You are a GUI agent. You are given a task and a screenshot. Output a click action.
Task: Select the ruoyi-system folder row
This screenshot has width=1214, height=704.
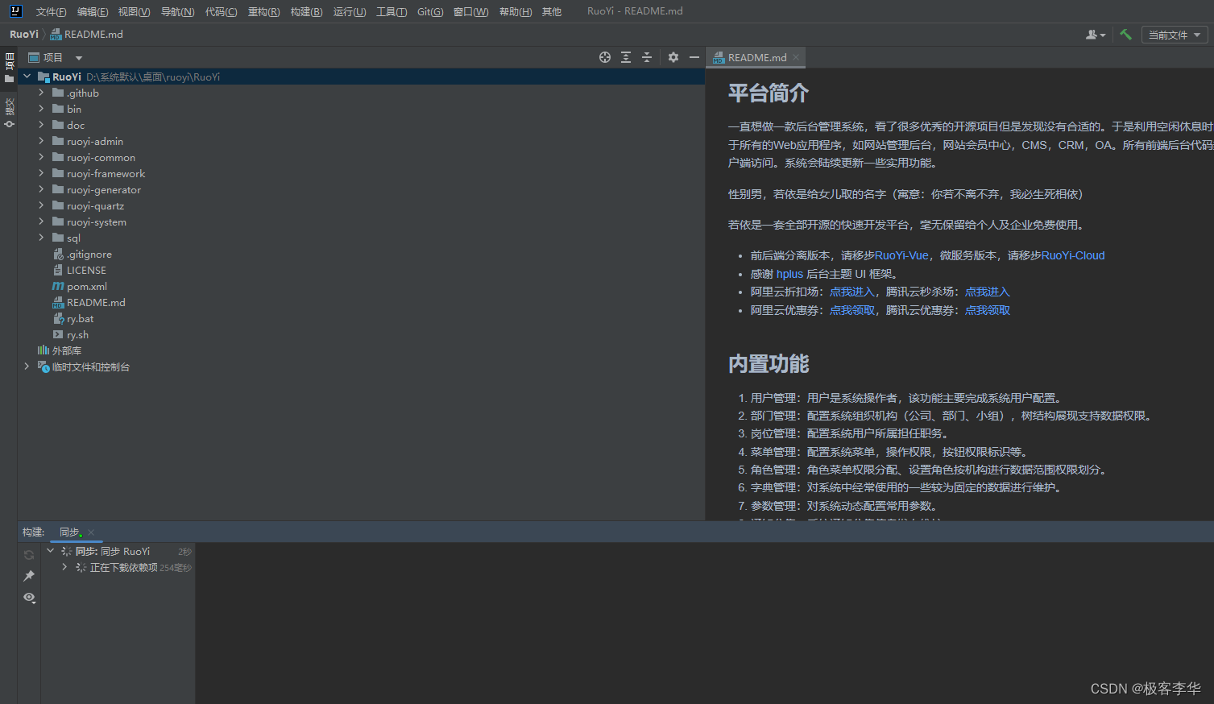(361, 222)
